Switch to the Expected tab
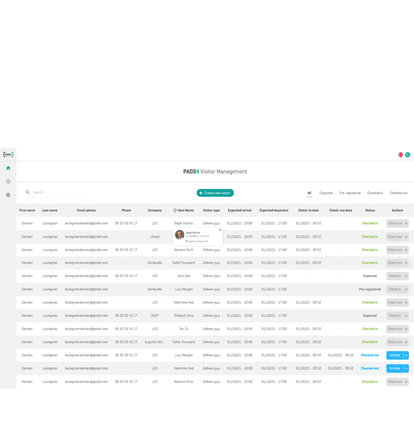This screenshot has width=414, height=432. [326, 193]
